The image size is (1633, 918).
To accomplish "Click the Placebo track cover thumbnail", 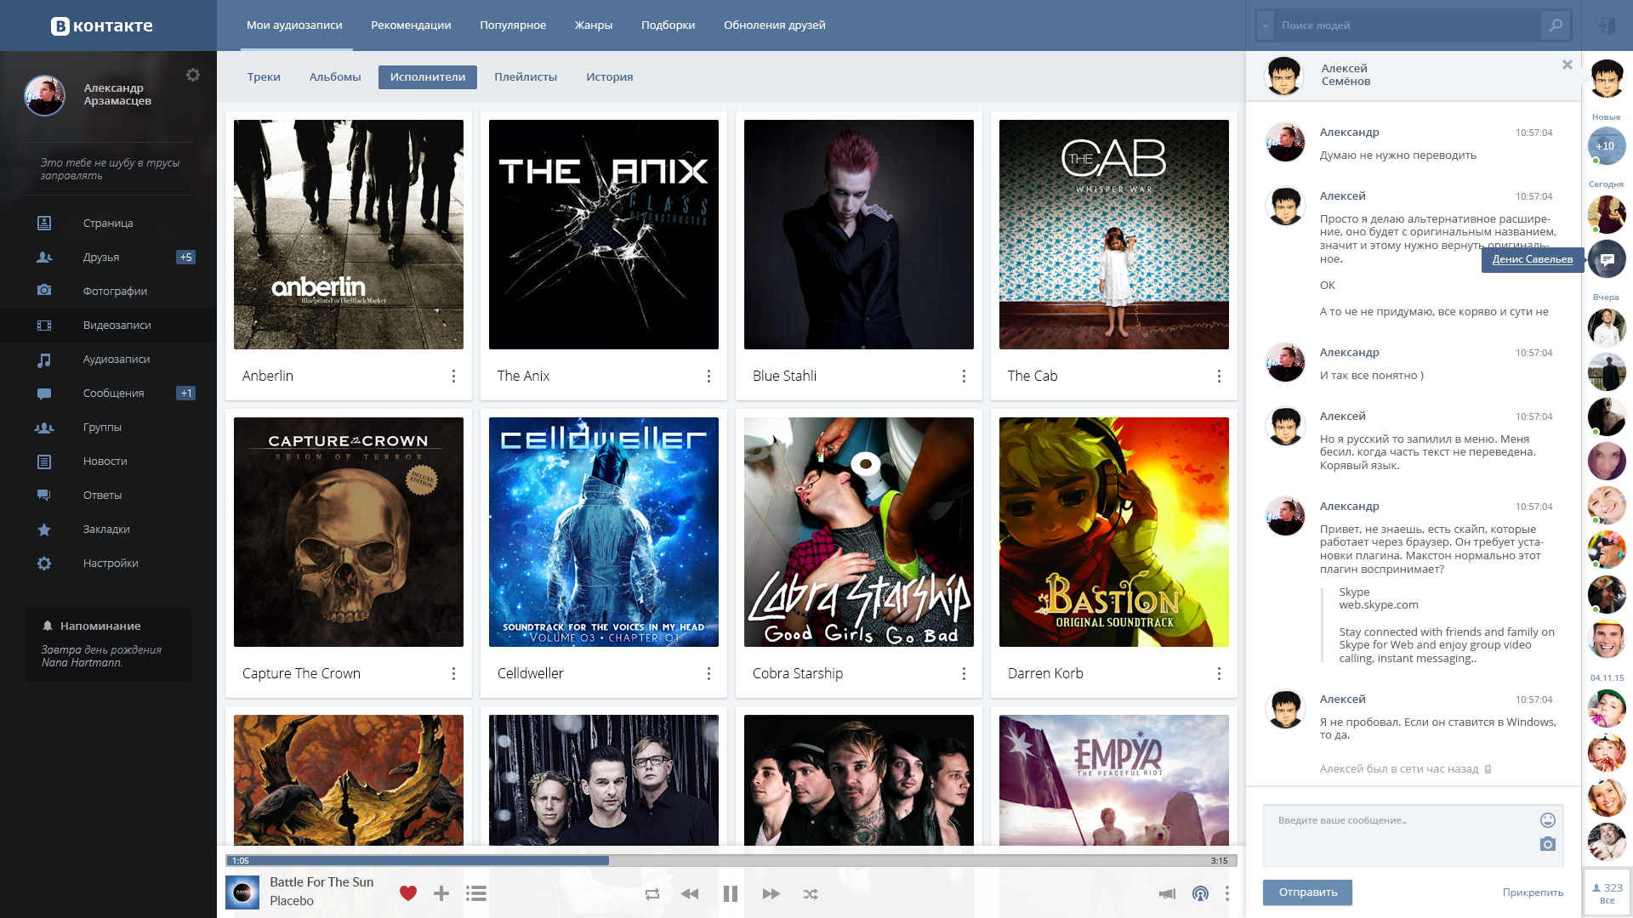I will [242, 892].
